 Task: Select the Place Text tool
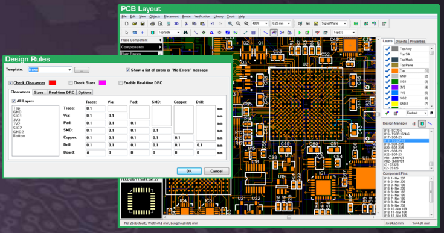point(211,33)
